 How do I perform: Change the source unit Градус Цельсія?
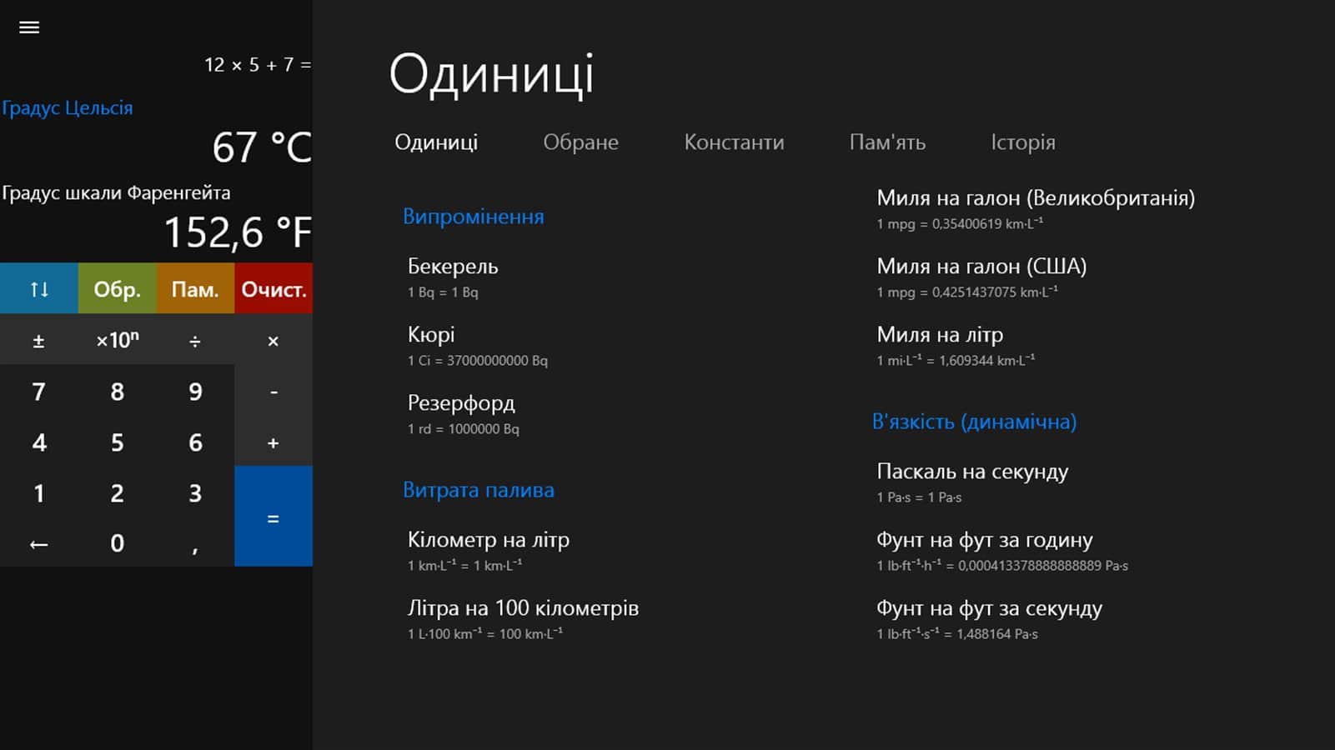click(68, 108)
